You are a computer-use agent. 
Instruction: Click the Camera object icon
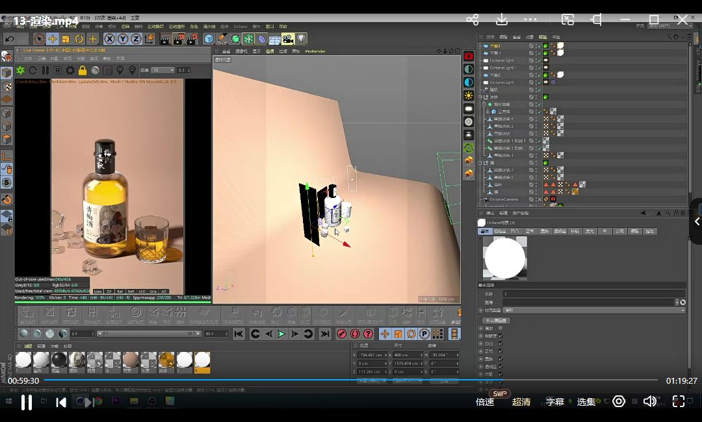[x=288, y=40]
